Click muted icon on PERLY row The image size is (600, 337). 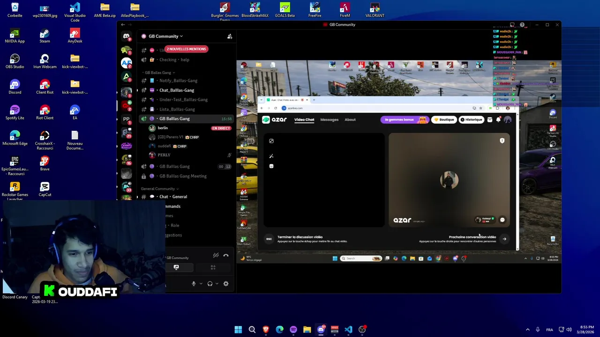pos(229,155)
